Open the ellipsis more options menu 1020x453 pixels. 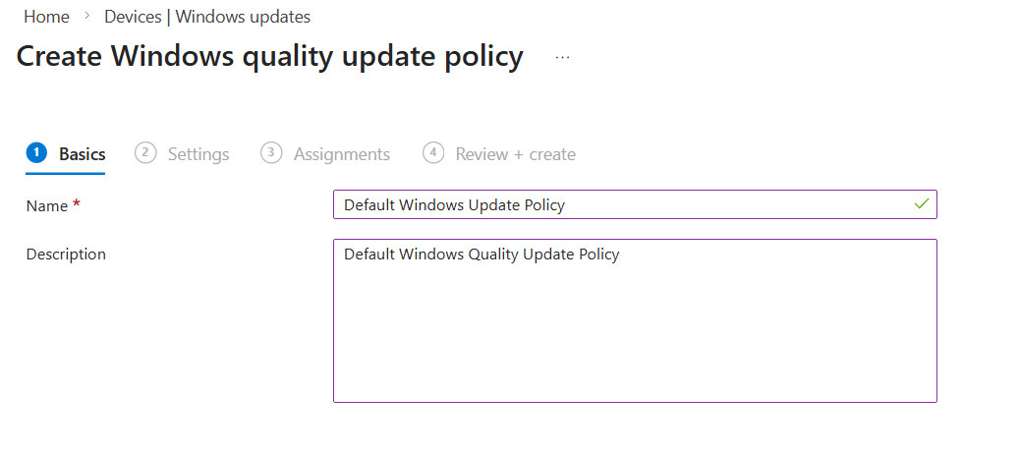click(562, 57)
